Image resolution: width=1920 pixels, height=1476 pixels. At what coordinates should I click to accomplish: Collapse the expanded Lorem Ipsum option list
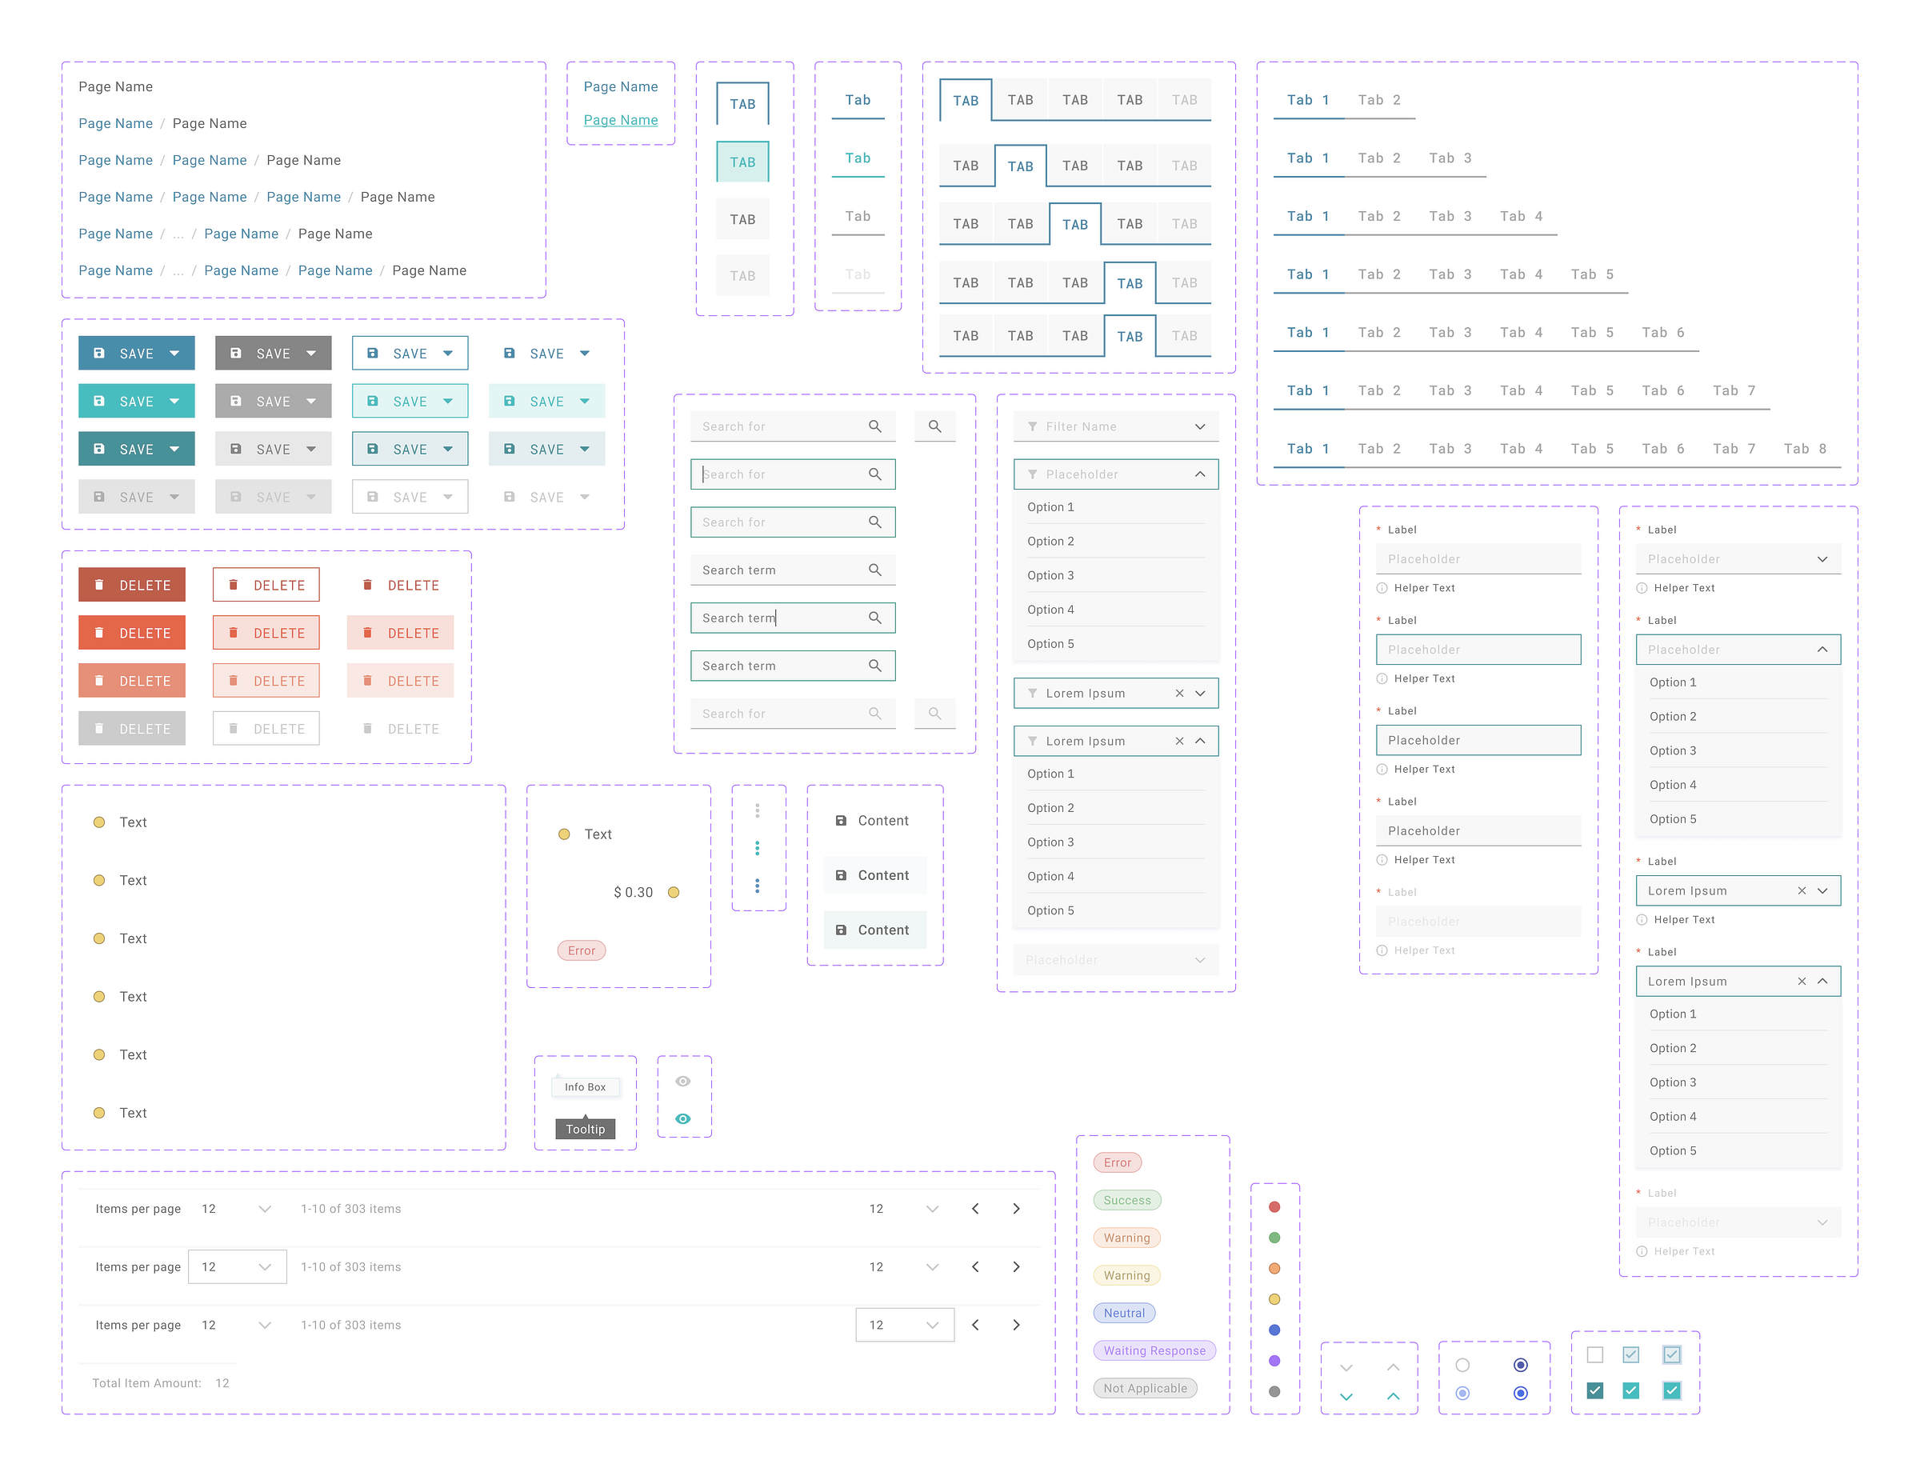(x=1200, y=741)
